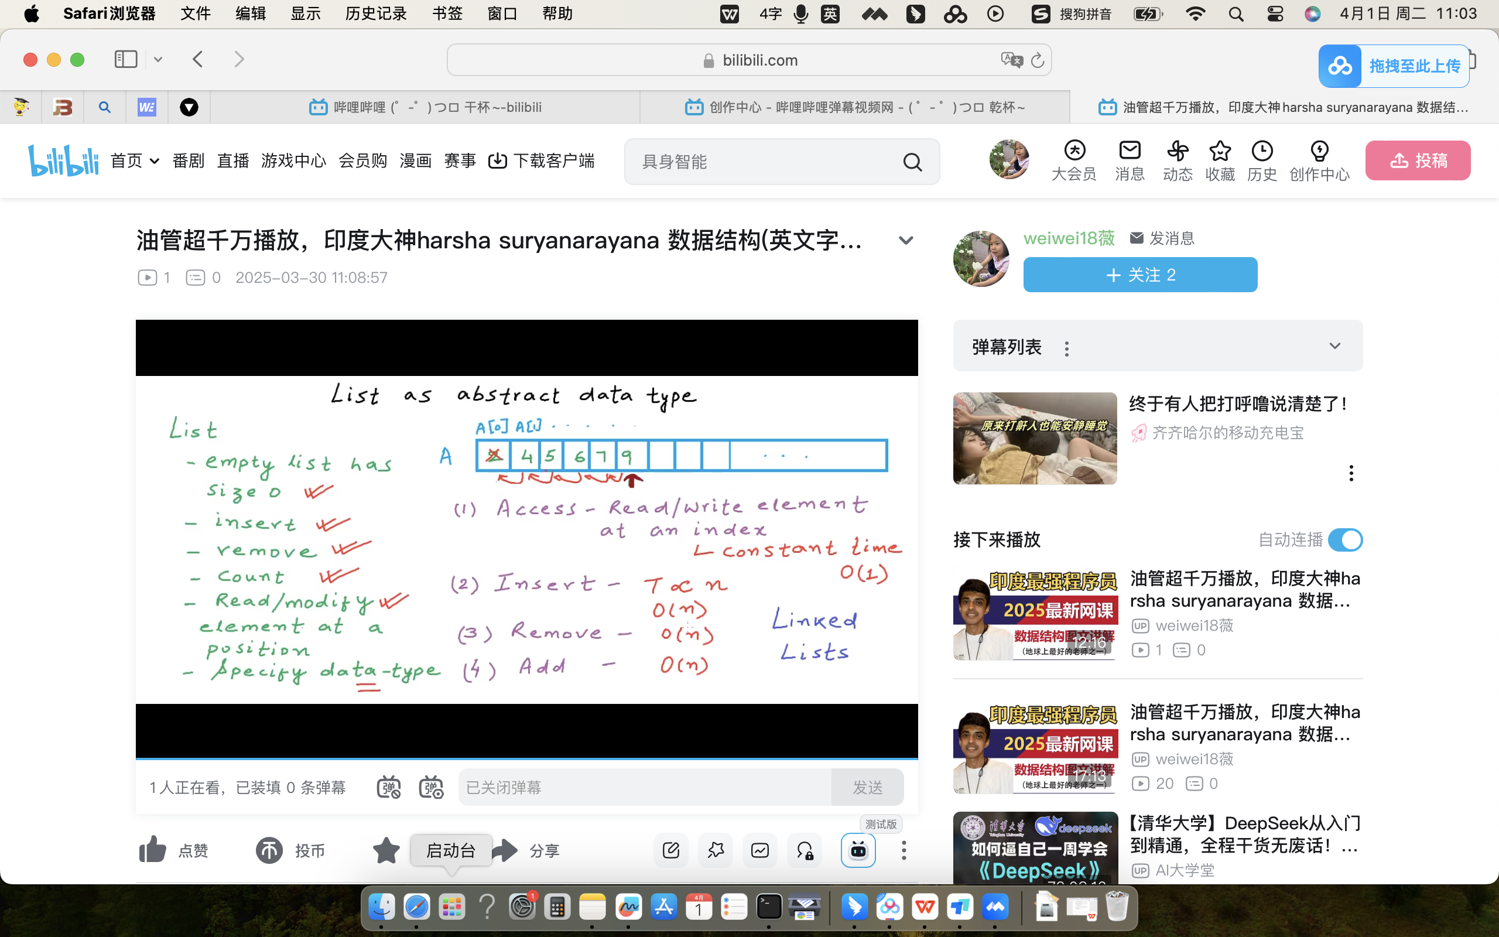Open the 历史记录 menu in menu bar
This screenshot has height=937, width=1499.
click(375, 13)
